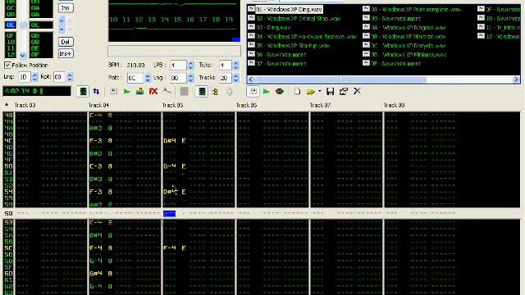Click instrument list horizontal scrollbar thumb
Image resolution: width=525 pixels, height=295 pixels.
[340, 79]
